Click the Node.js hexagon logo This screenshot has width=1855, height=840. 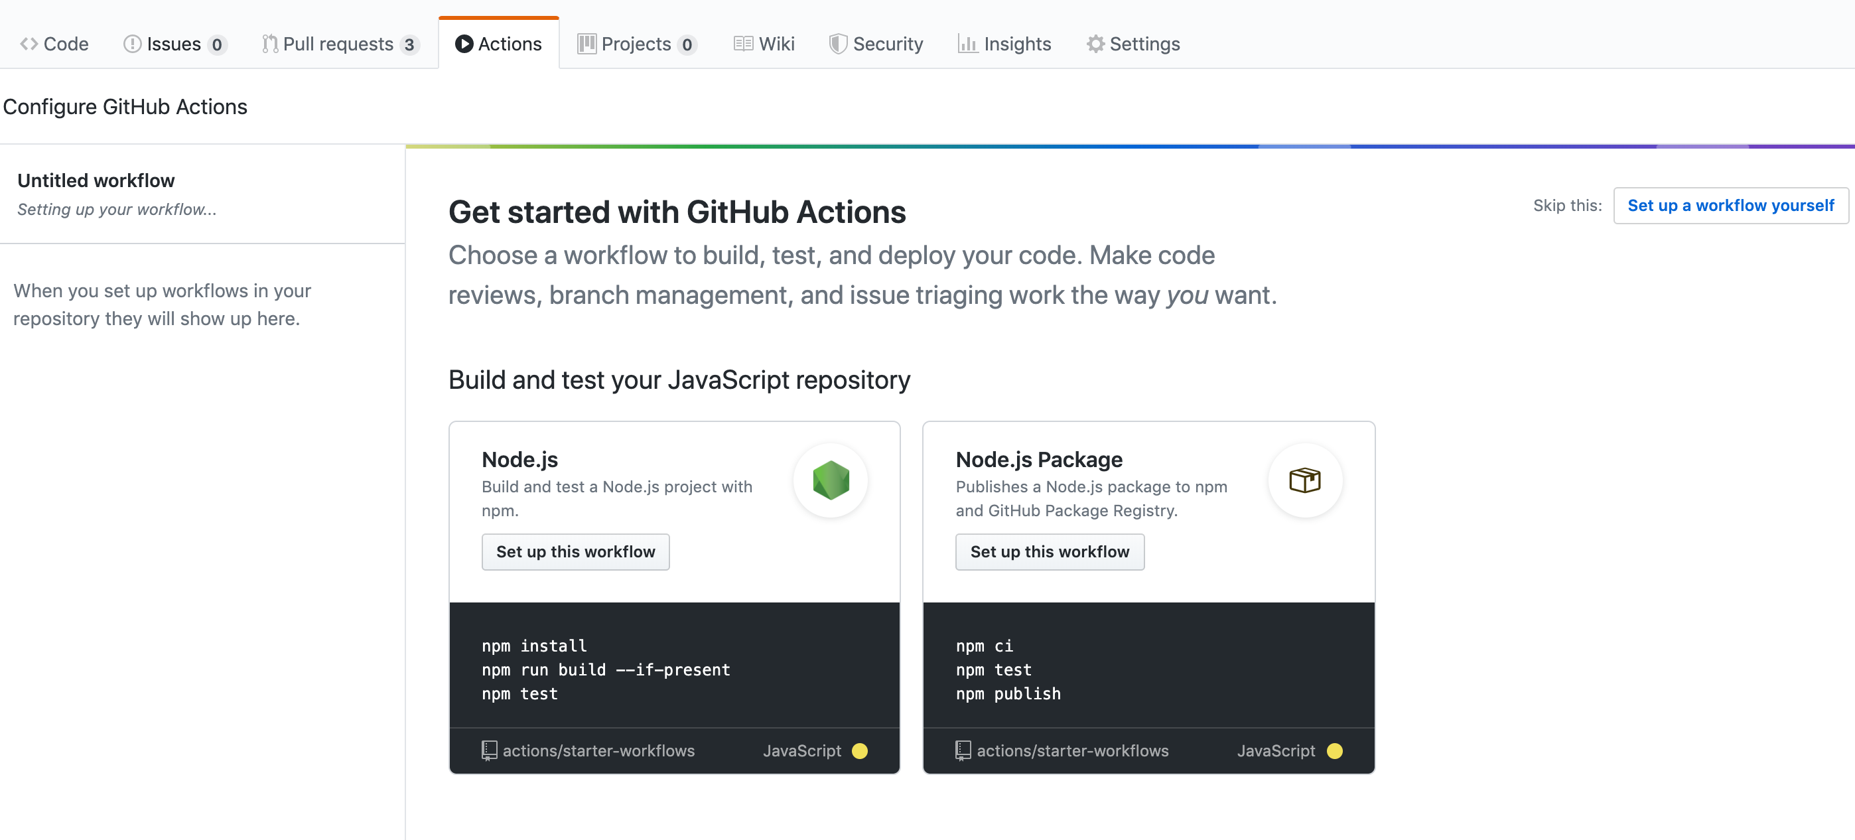click(830, 480)
